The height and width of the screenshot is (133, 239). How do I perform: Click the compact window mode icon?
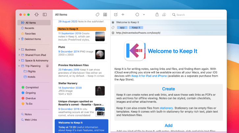click(x=37, y=15)
